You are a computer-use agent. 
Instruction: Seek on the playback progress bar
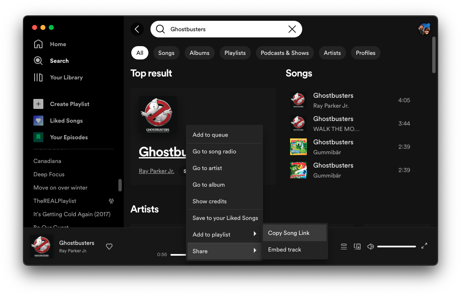click(x=178, y=255)
